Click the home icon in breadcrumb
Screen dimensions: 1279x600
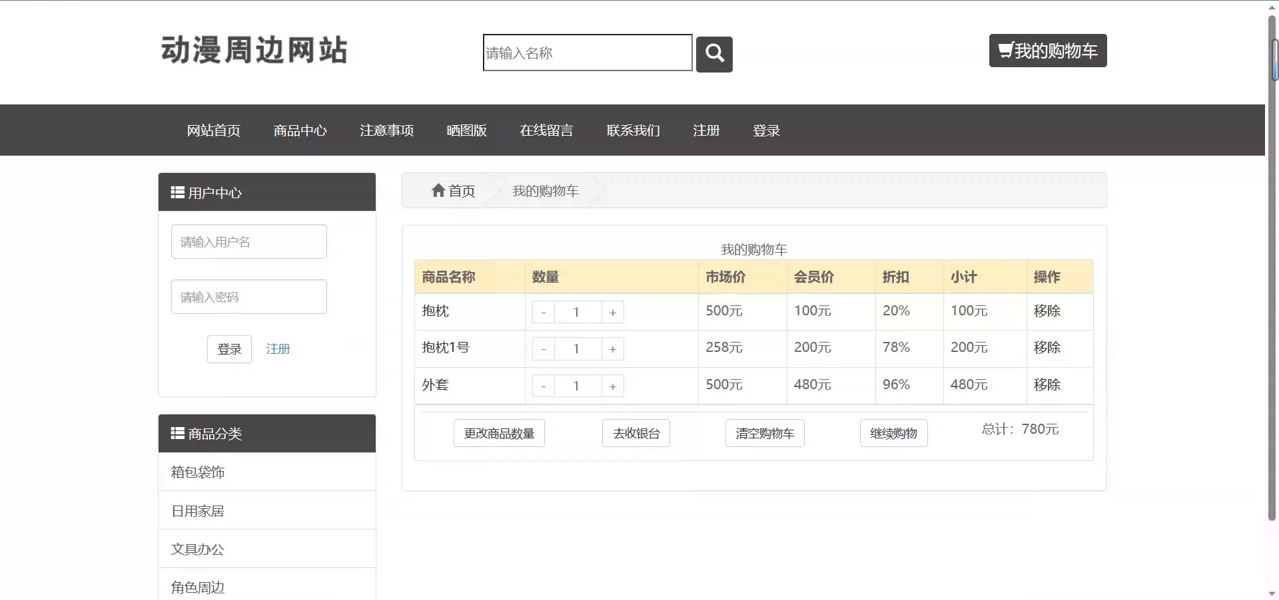438,191
